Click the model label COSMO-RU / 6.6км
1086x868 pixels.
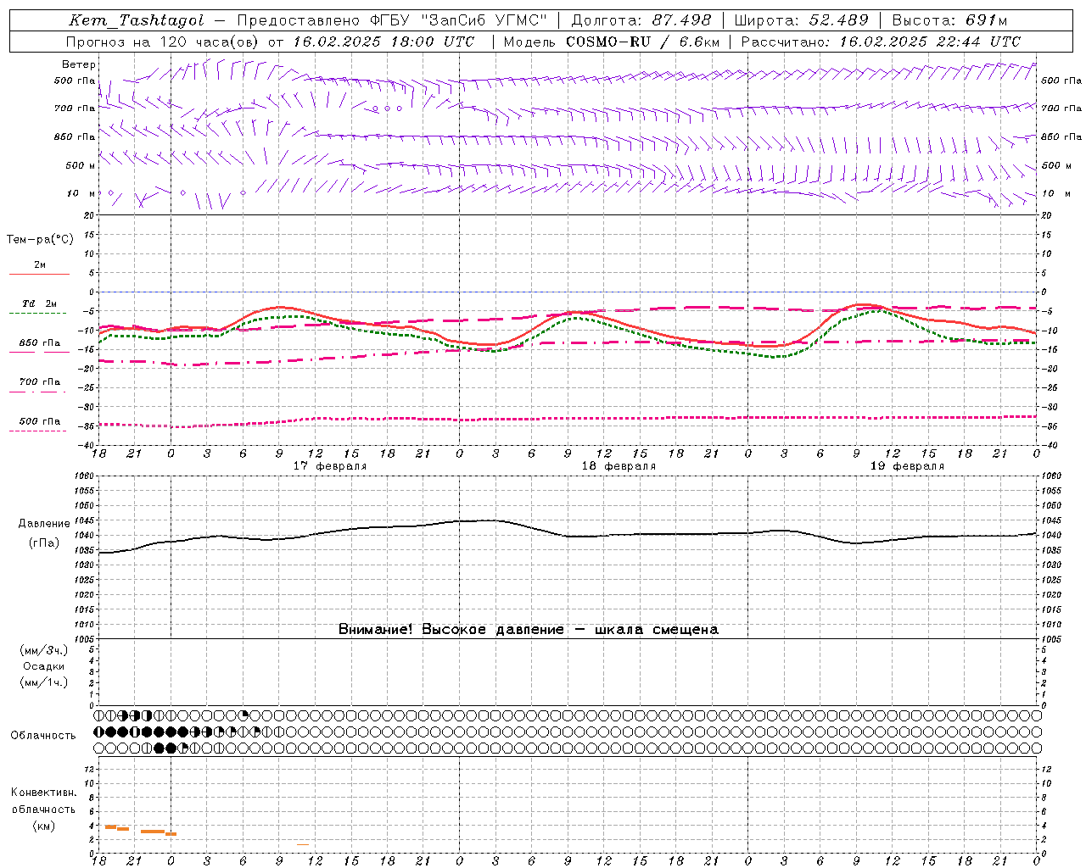[x=642, y=42]
